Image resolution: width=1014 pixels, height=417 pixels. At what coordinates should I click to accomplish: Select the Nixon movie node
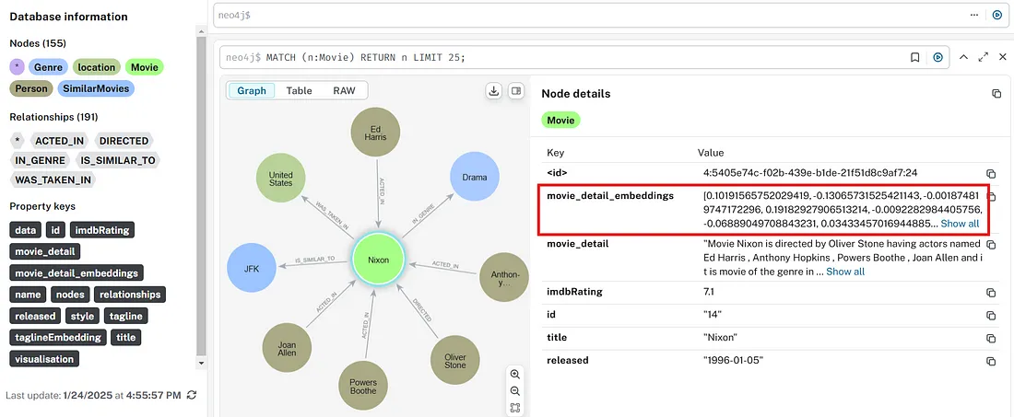(x=378, y=261)
